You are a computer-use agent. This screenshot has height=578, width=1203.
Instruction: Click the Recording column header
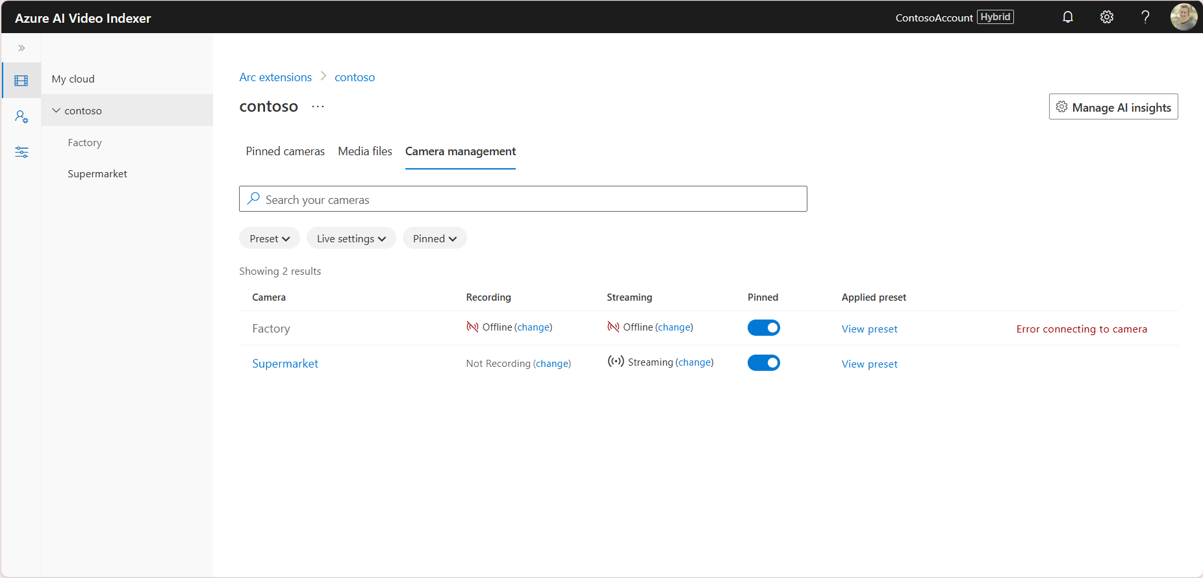coord(488,297)
